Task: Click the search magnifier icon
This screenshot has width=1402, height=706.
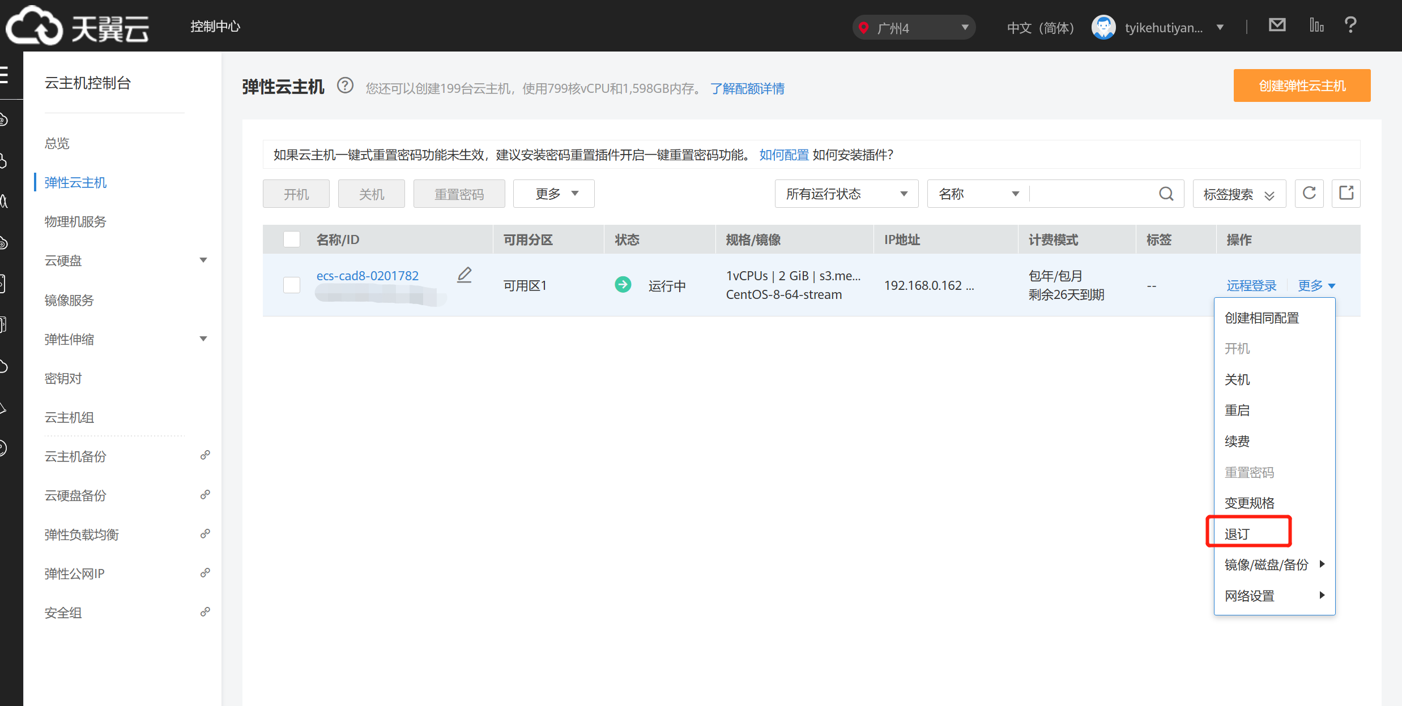Action: (x=1166, y=194)
